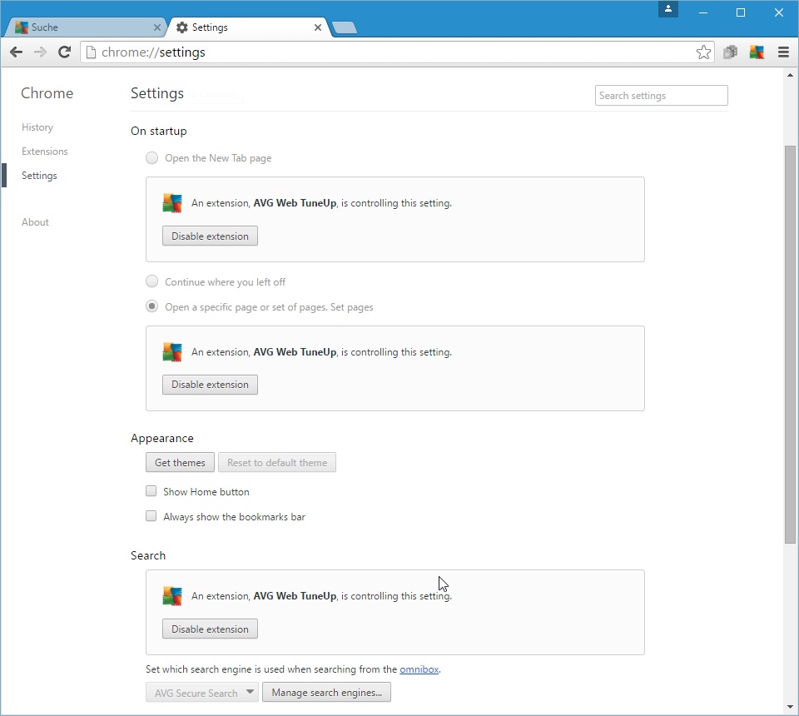Open the AVG Secure Search engine dropdown
The height and width of the screenshot is (716, 799).
201,693
